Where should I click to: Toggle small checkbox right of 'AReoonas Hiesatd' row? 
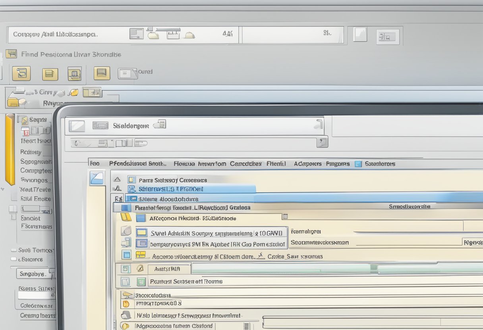285,217
